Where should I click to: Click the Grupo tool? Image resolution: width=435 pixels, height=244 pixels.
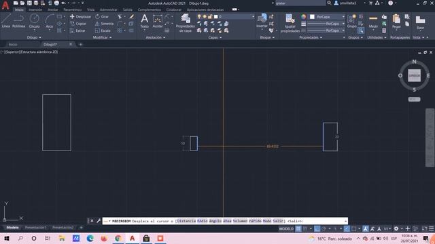point(352,21)
